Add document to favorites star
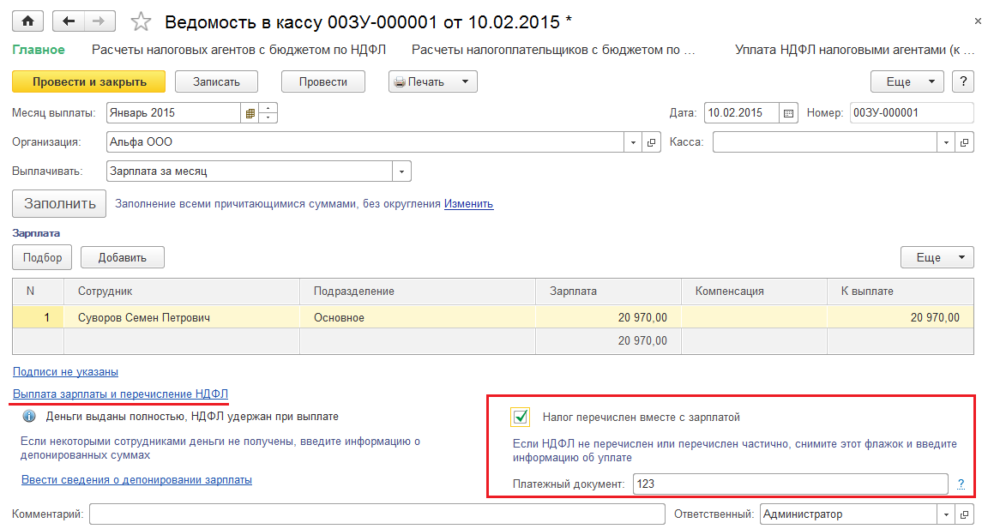982x529 pixels. pyautogui.click(x=141, y=22)
